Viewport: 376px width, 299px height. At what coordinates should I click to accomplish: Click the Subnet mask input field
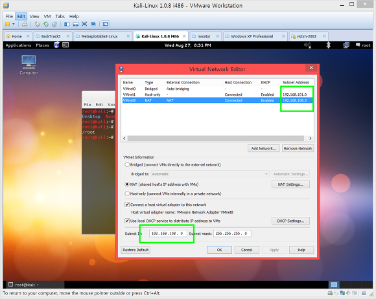coord(232,234)
